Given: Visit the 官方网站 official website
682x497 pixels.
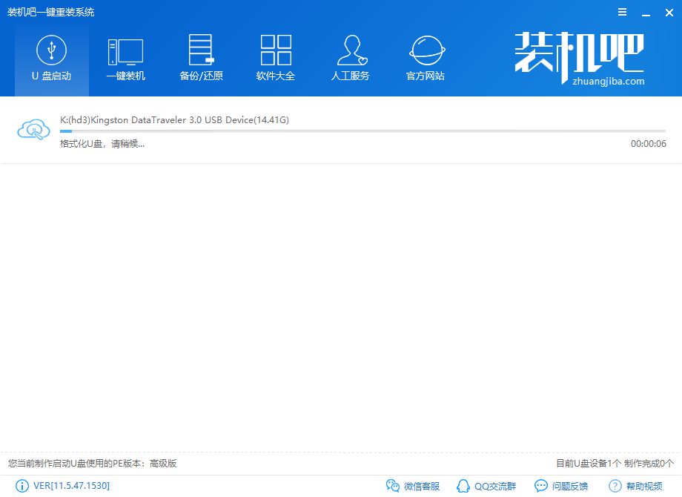Looking at the screenshot, I should click(426, 59).
